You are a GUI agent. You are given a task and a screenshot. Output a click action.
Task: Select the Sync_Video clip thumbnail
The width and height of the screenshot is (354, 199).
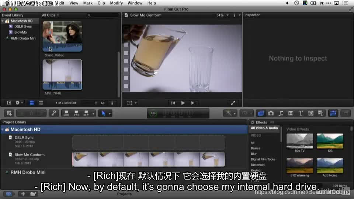coord(62,36)
